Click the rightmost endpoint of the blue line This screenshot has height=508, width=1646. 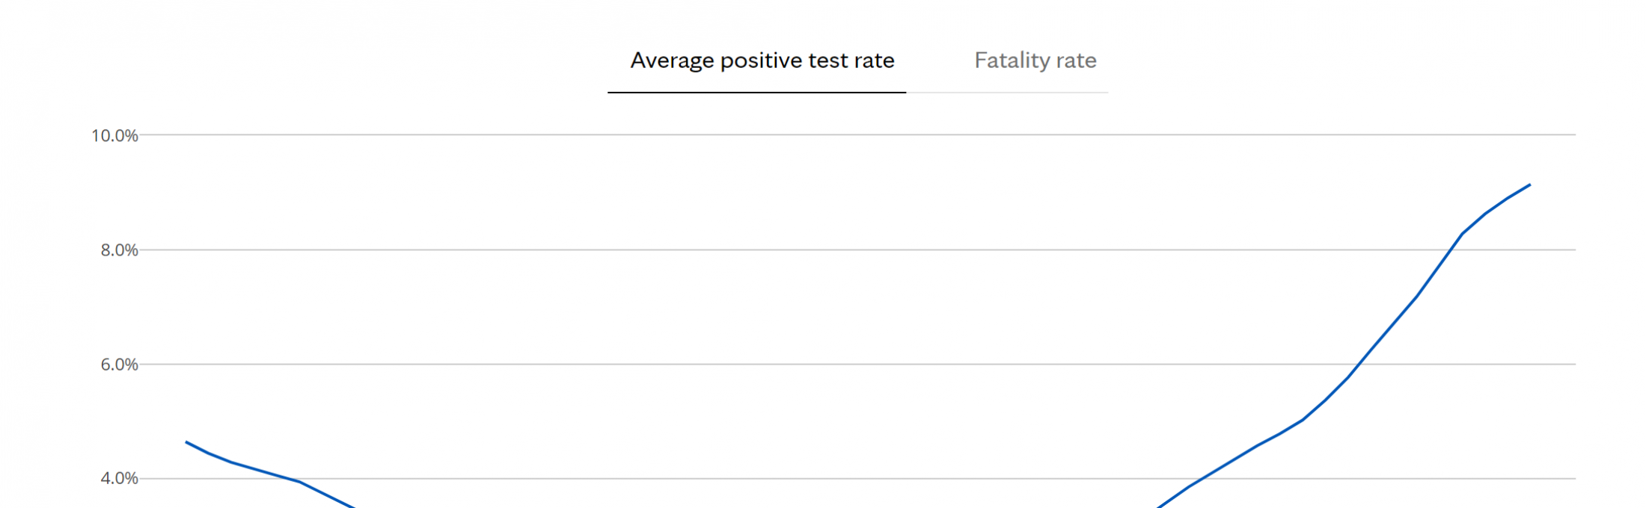pos(1530,185)
